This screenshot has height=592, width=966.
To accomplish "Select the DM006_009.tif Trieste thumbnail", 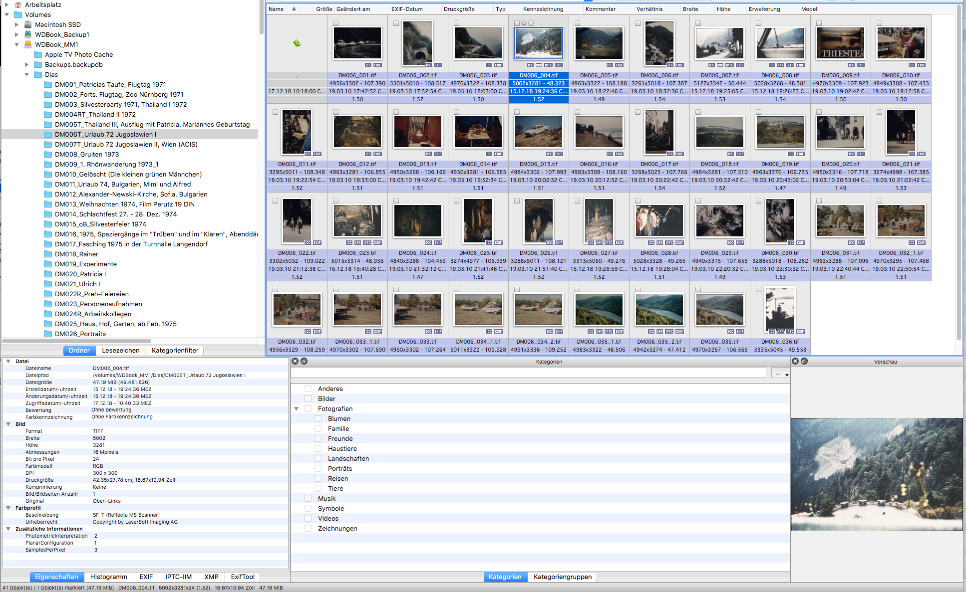I will (841, 43).
